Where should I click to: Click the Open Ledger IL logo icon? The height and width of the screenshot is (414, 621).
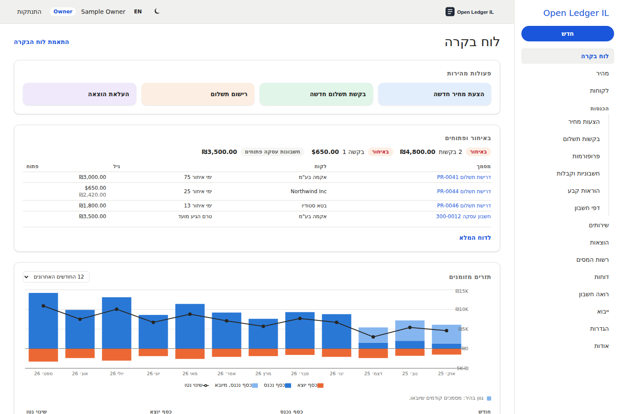coord(450,12)
